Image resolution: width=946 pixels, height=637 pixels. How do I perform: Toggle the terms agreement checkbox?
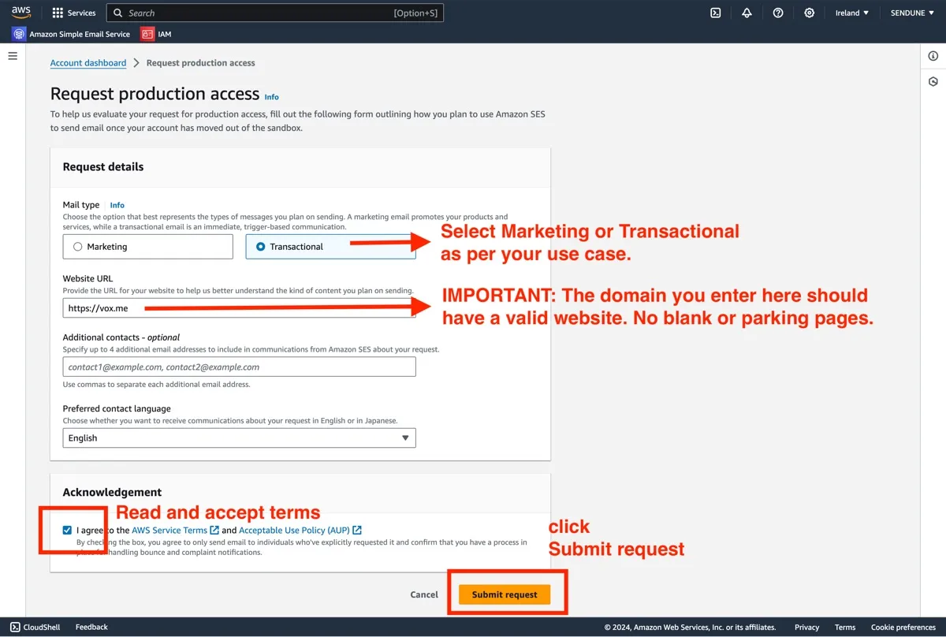click(x=67, y=531)
